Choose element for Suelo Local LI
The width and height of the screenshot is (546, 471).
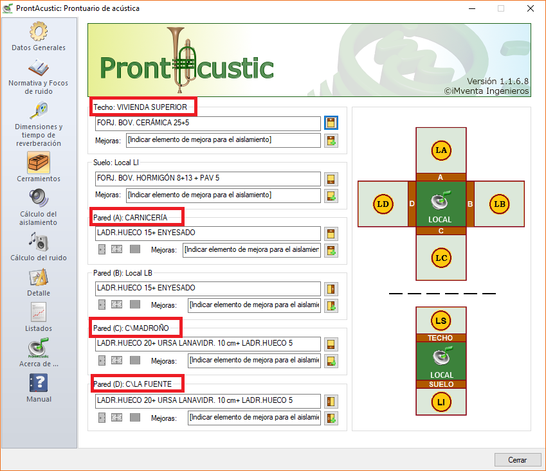coord(331,179)
